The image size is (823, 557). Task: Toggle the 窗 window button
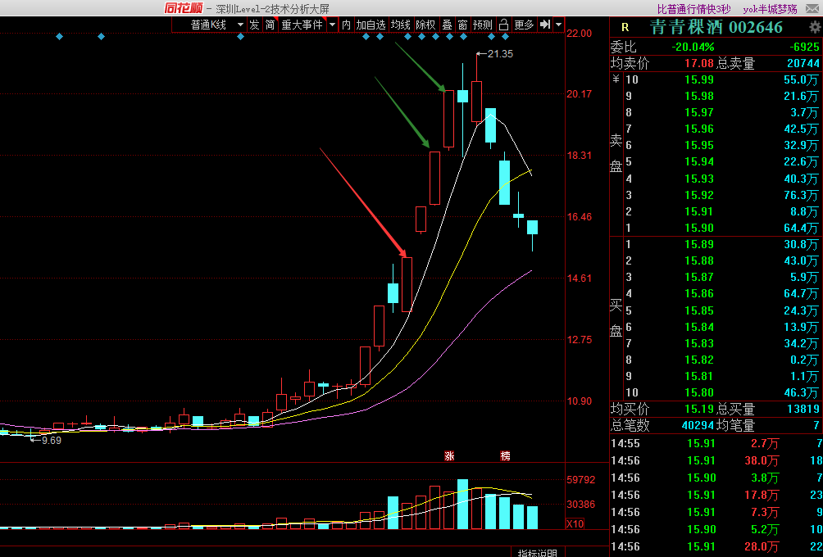click(462, 25)
